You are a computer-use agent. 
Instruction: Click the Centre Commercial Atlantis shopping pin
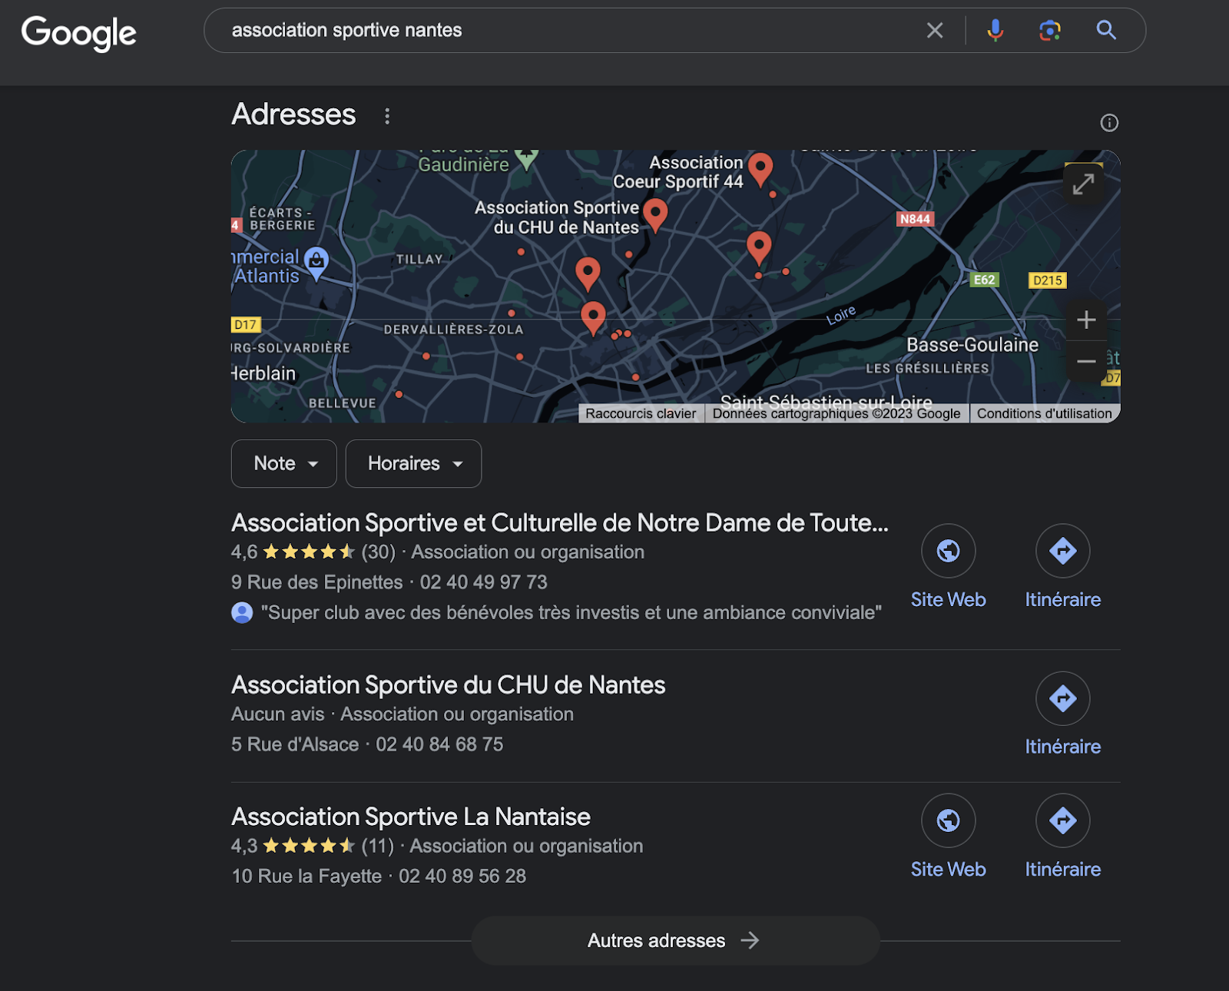pos(316,263)
